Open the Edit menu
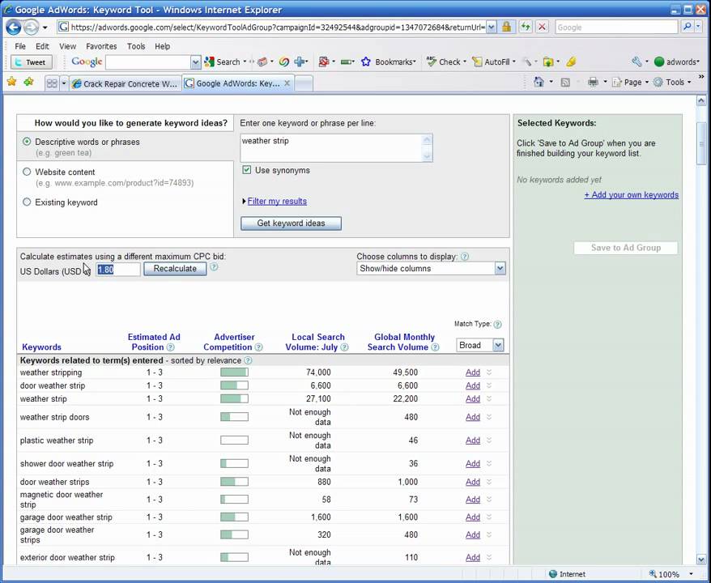The height and width of the screenshot is (583, 711). (x=42, y=46)
